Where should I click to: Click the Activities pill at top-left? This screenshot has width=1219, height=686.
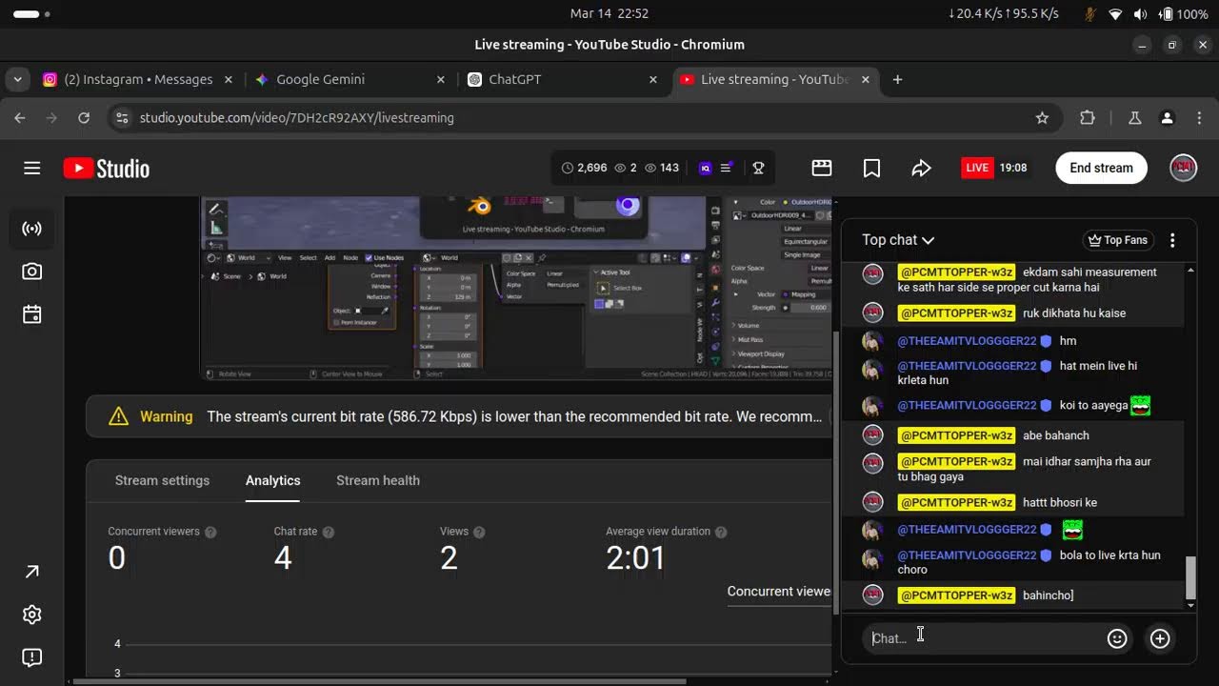(x=31, y=14)
